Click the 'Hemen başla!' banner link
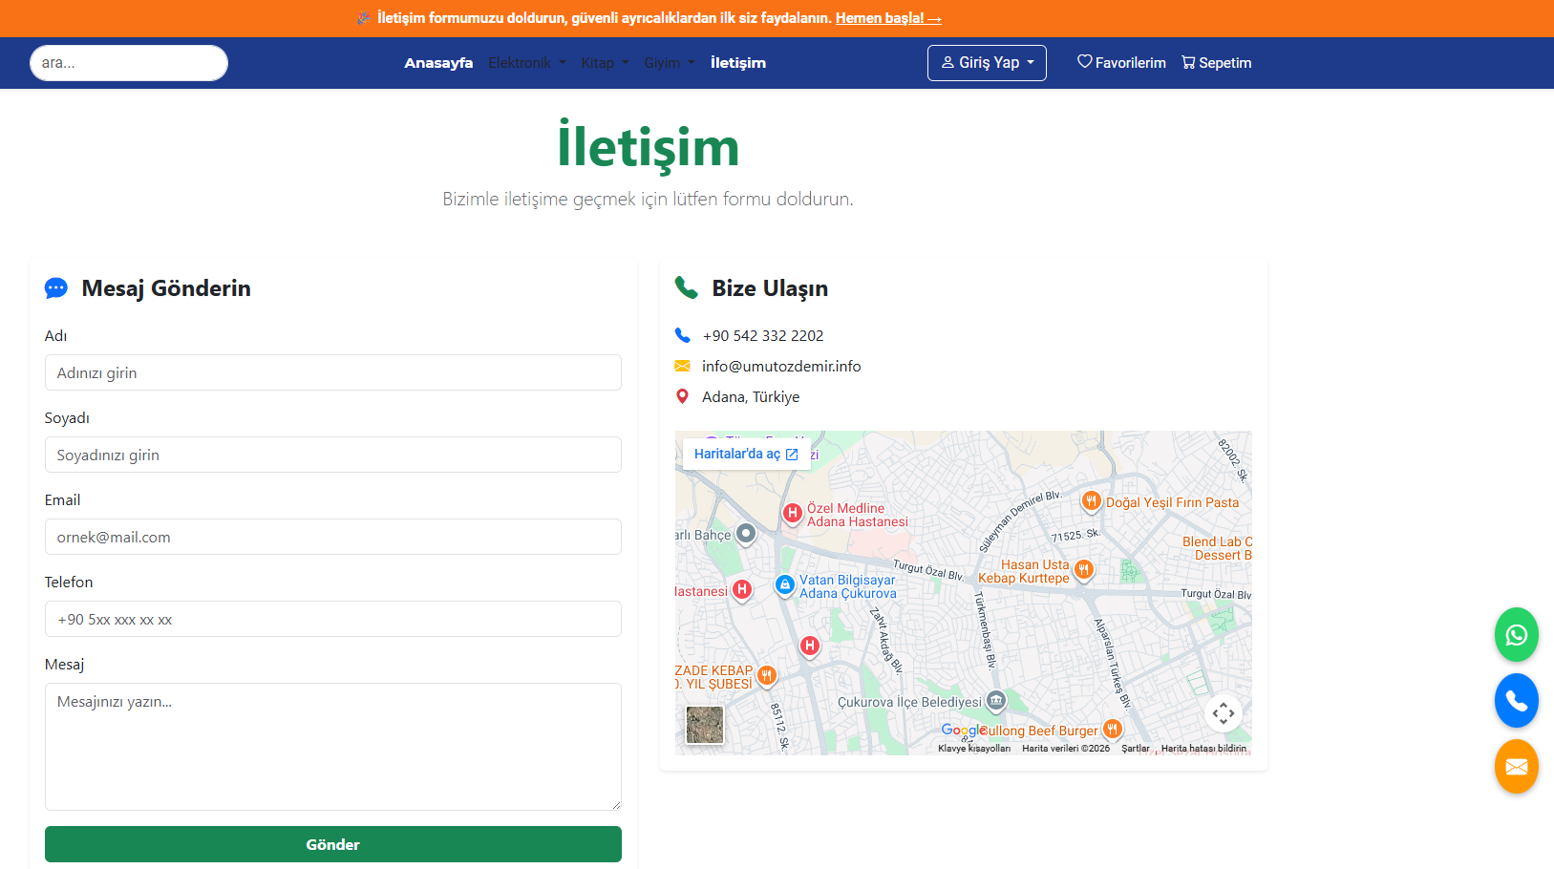 pyautogui.click(x=887, y=18)
